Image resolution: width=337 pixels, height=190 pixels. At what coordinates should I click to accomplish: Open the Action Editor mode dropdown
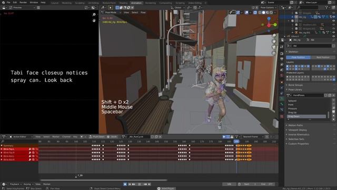pyautogui.click(x=21, y=137)
